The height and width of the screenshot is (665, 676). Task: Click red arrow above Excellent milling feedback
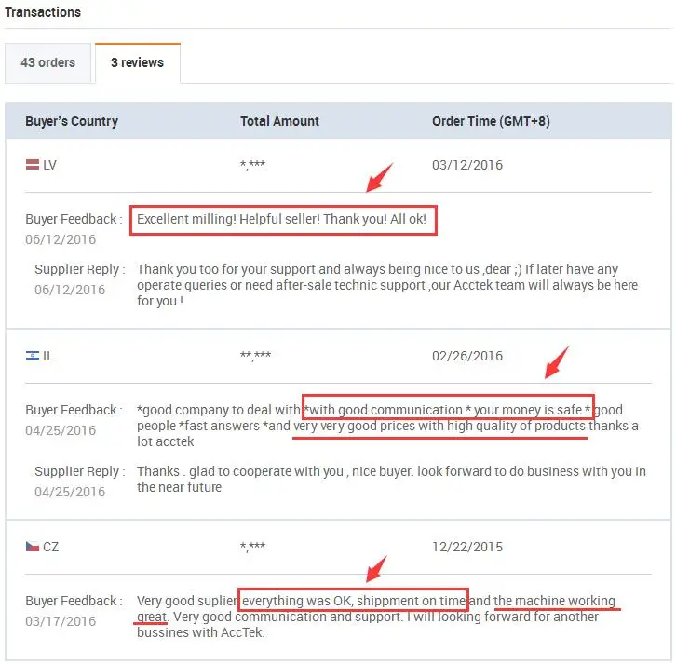(379, 177)
